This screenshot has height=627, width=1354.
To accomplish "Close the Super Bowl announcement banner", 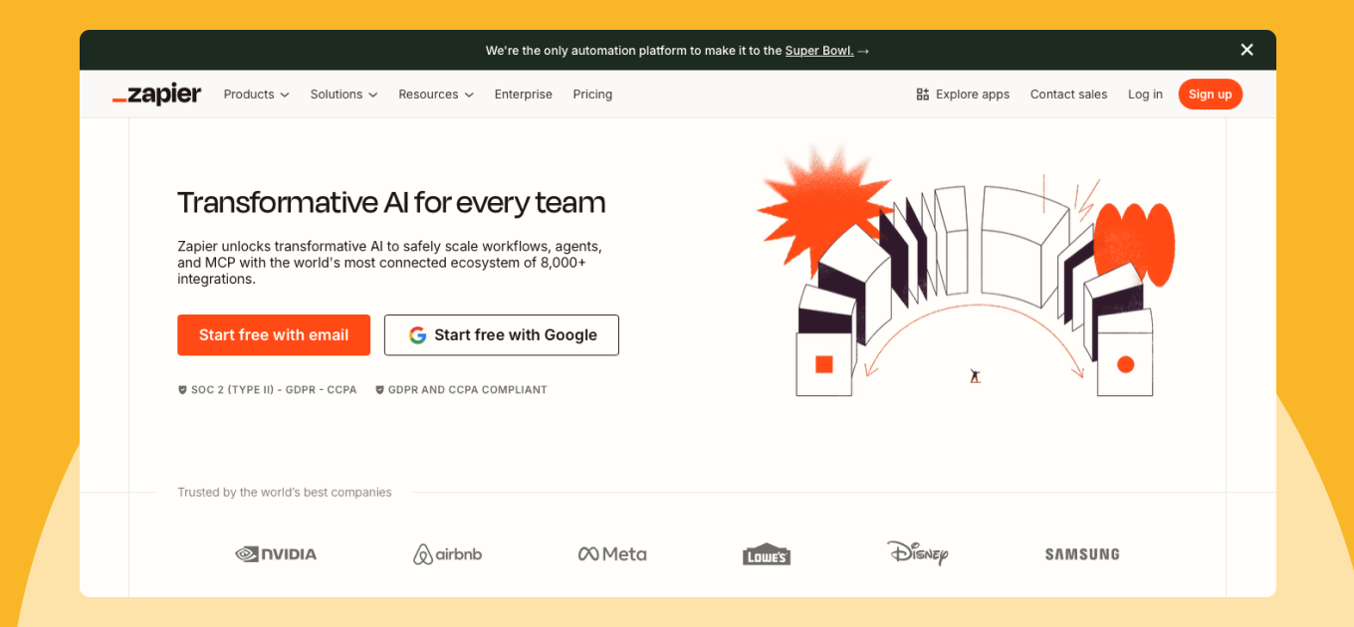I will tap(1246, 50).
